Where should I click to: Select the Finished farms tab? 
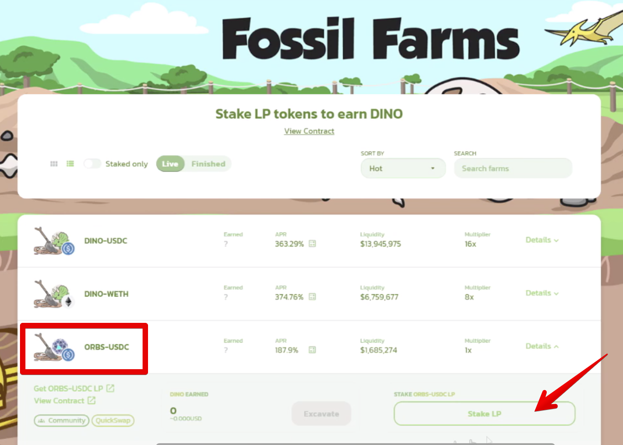coord(208,164)
